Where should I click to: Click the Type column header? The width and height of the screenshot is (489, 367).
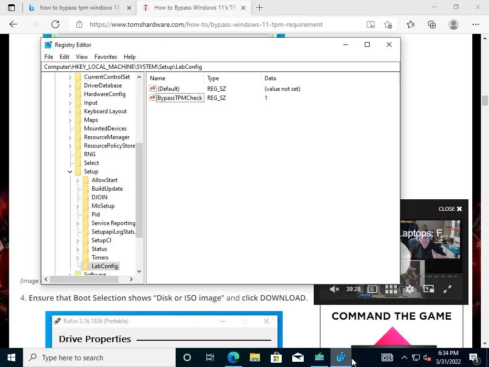click(x=233, y=78)
